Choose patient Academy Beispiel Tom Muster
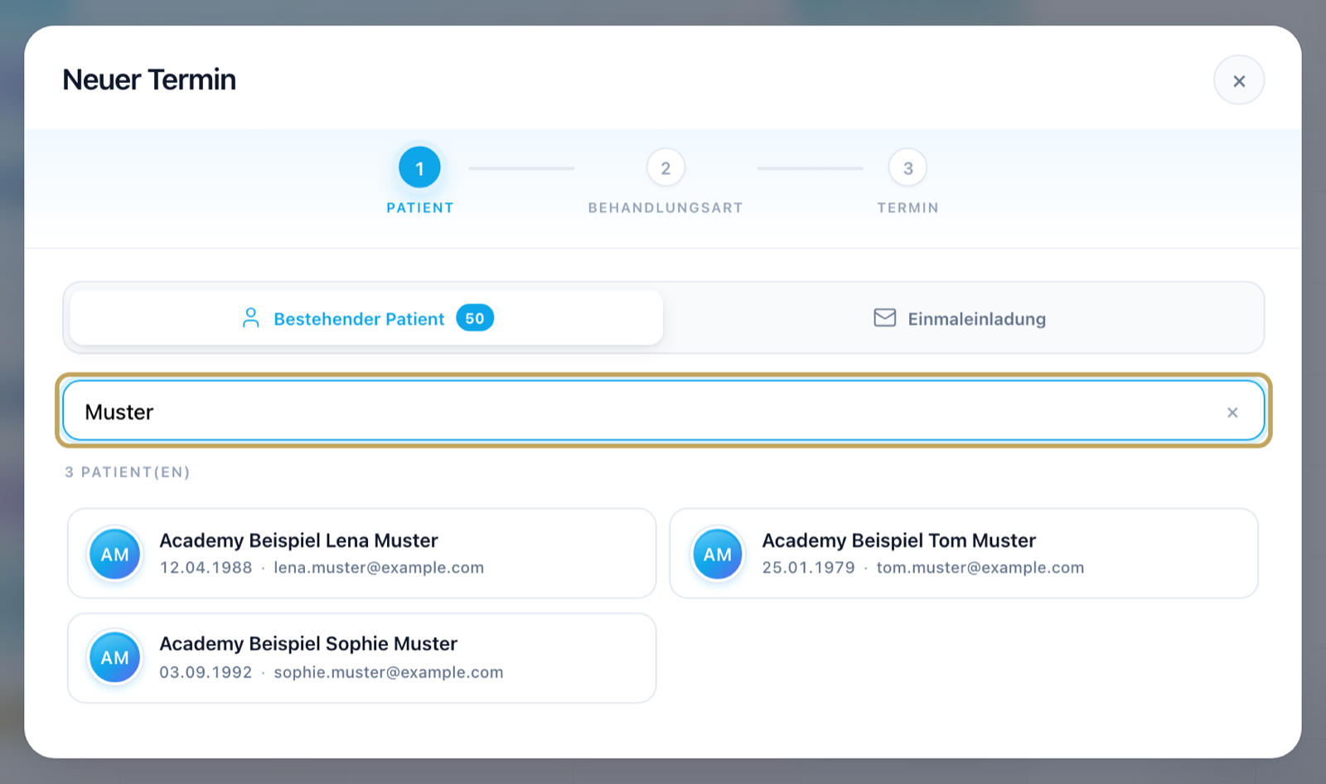 tap(964, 553)
